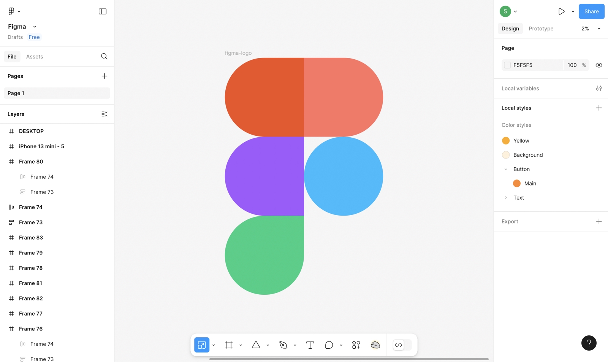Click the Share button
Viewport: 608px width, 362px height.
tap(591, 11)
